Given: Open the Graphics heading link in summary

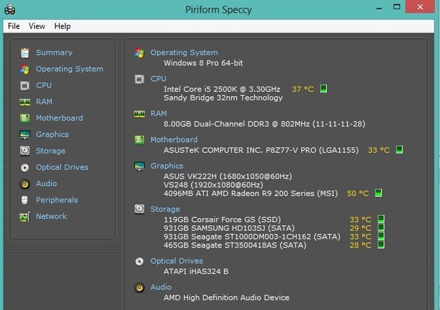Looking at the screenshot, I should 167,166.
